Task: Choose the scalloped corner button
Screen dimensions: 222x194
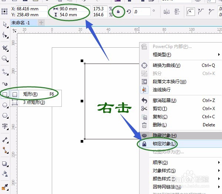Action: pyautogui.click(x=201, y=11)
